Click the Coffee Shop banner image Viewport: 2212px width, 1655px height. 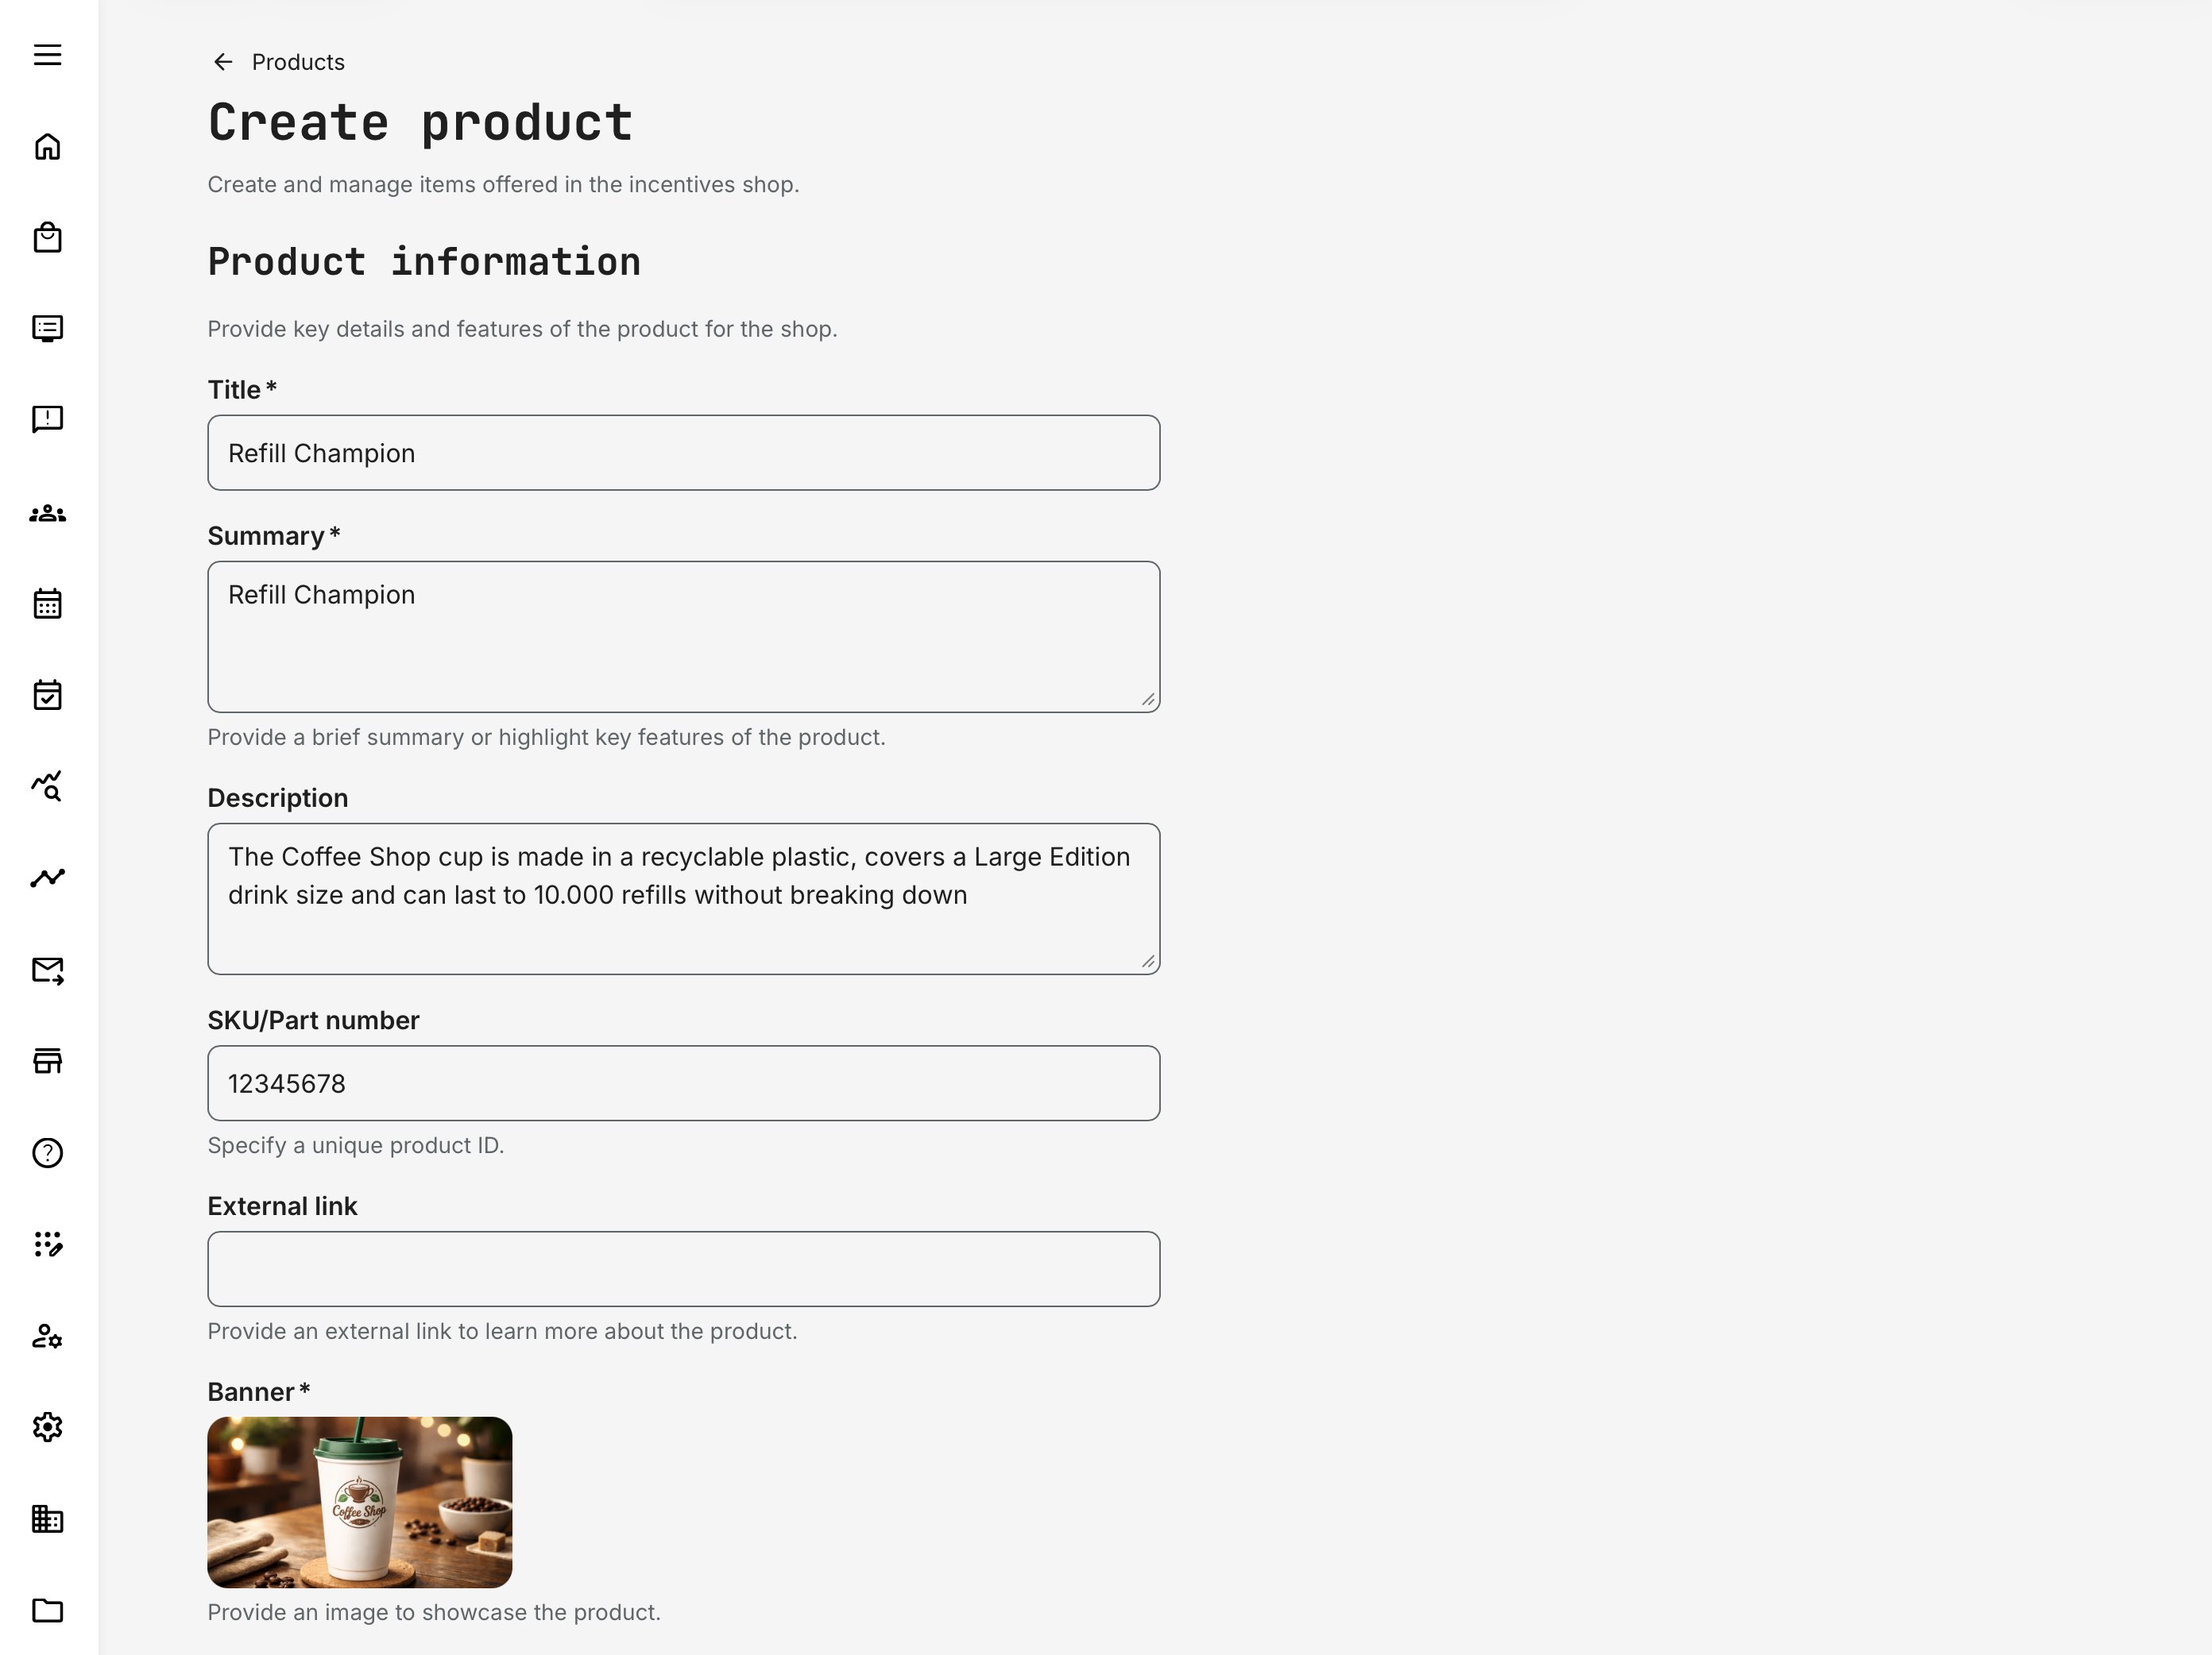[x=358, y=1501]
